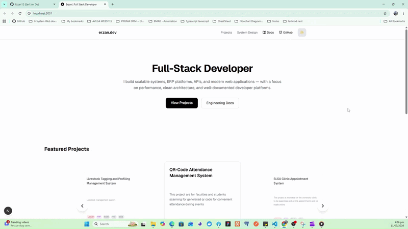Screen dimensions: 408x229
Task: Show previous project with left carousel arrow
Action: pyautogui.click(x=82, y=206)
